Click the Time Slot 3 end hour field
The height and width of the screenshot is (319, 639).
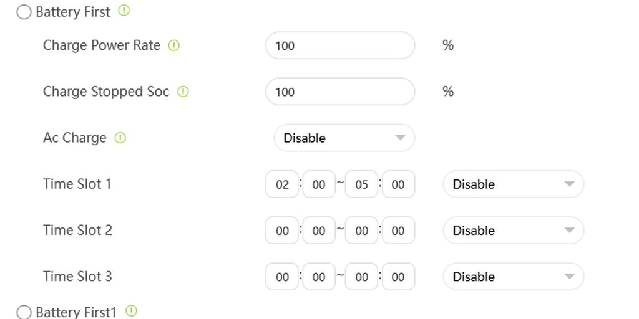point(361,277)
